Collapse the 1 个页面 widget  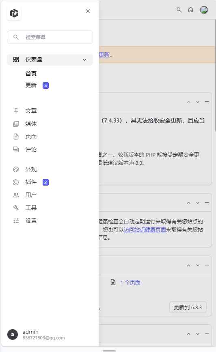click(207, 265)
